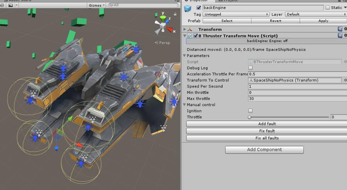The width and height of the screenshot is (347, 190).
Task: Click the Speed Per Second value field
Action: pyautogui.click(x=297, y=86)
